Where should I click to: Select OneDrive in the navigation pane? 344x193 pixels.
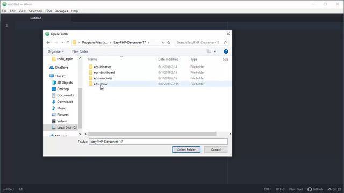click(61, 68)
